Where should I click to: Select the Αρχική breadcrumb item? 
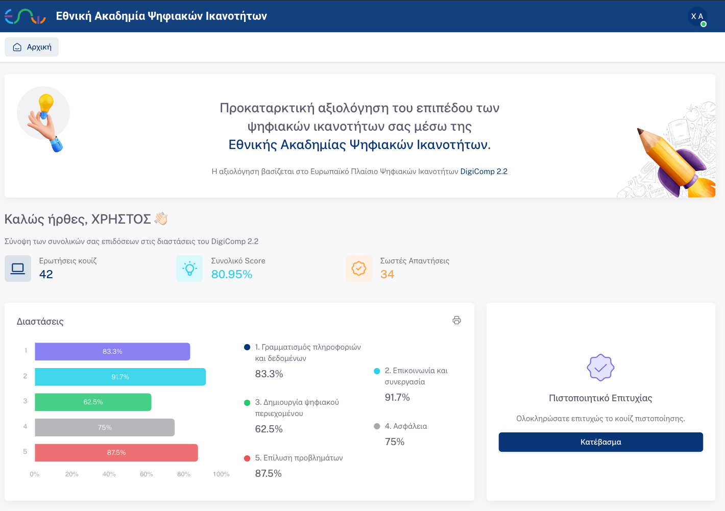click(x=31, y=46)
